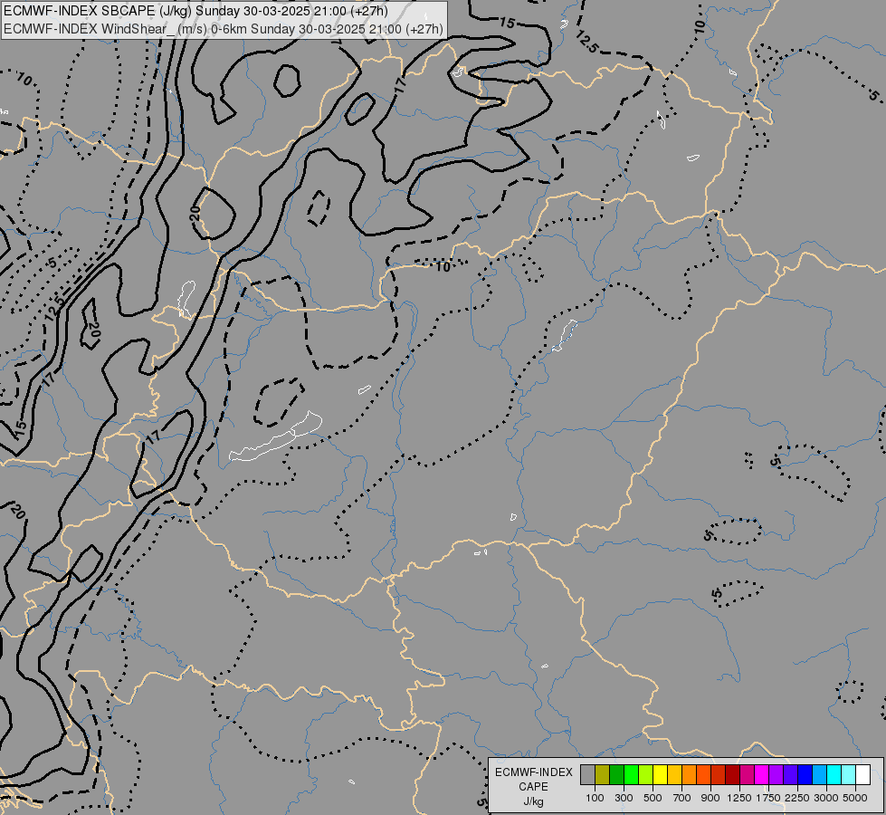886x815 pixels.
Task: Click the legend value 500
Action: pyautogui.click(x=653, y=798)
